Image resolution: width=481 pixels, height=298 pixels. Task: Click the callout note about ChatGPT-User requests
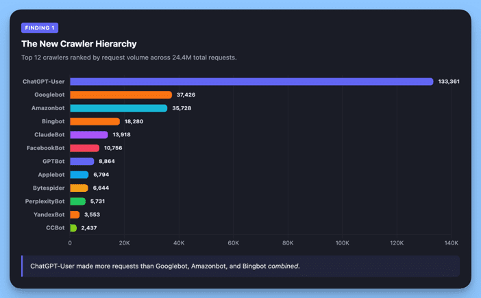click(x=165, y=266)
